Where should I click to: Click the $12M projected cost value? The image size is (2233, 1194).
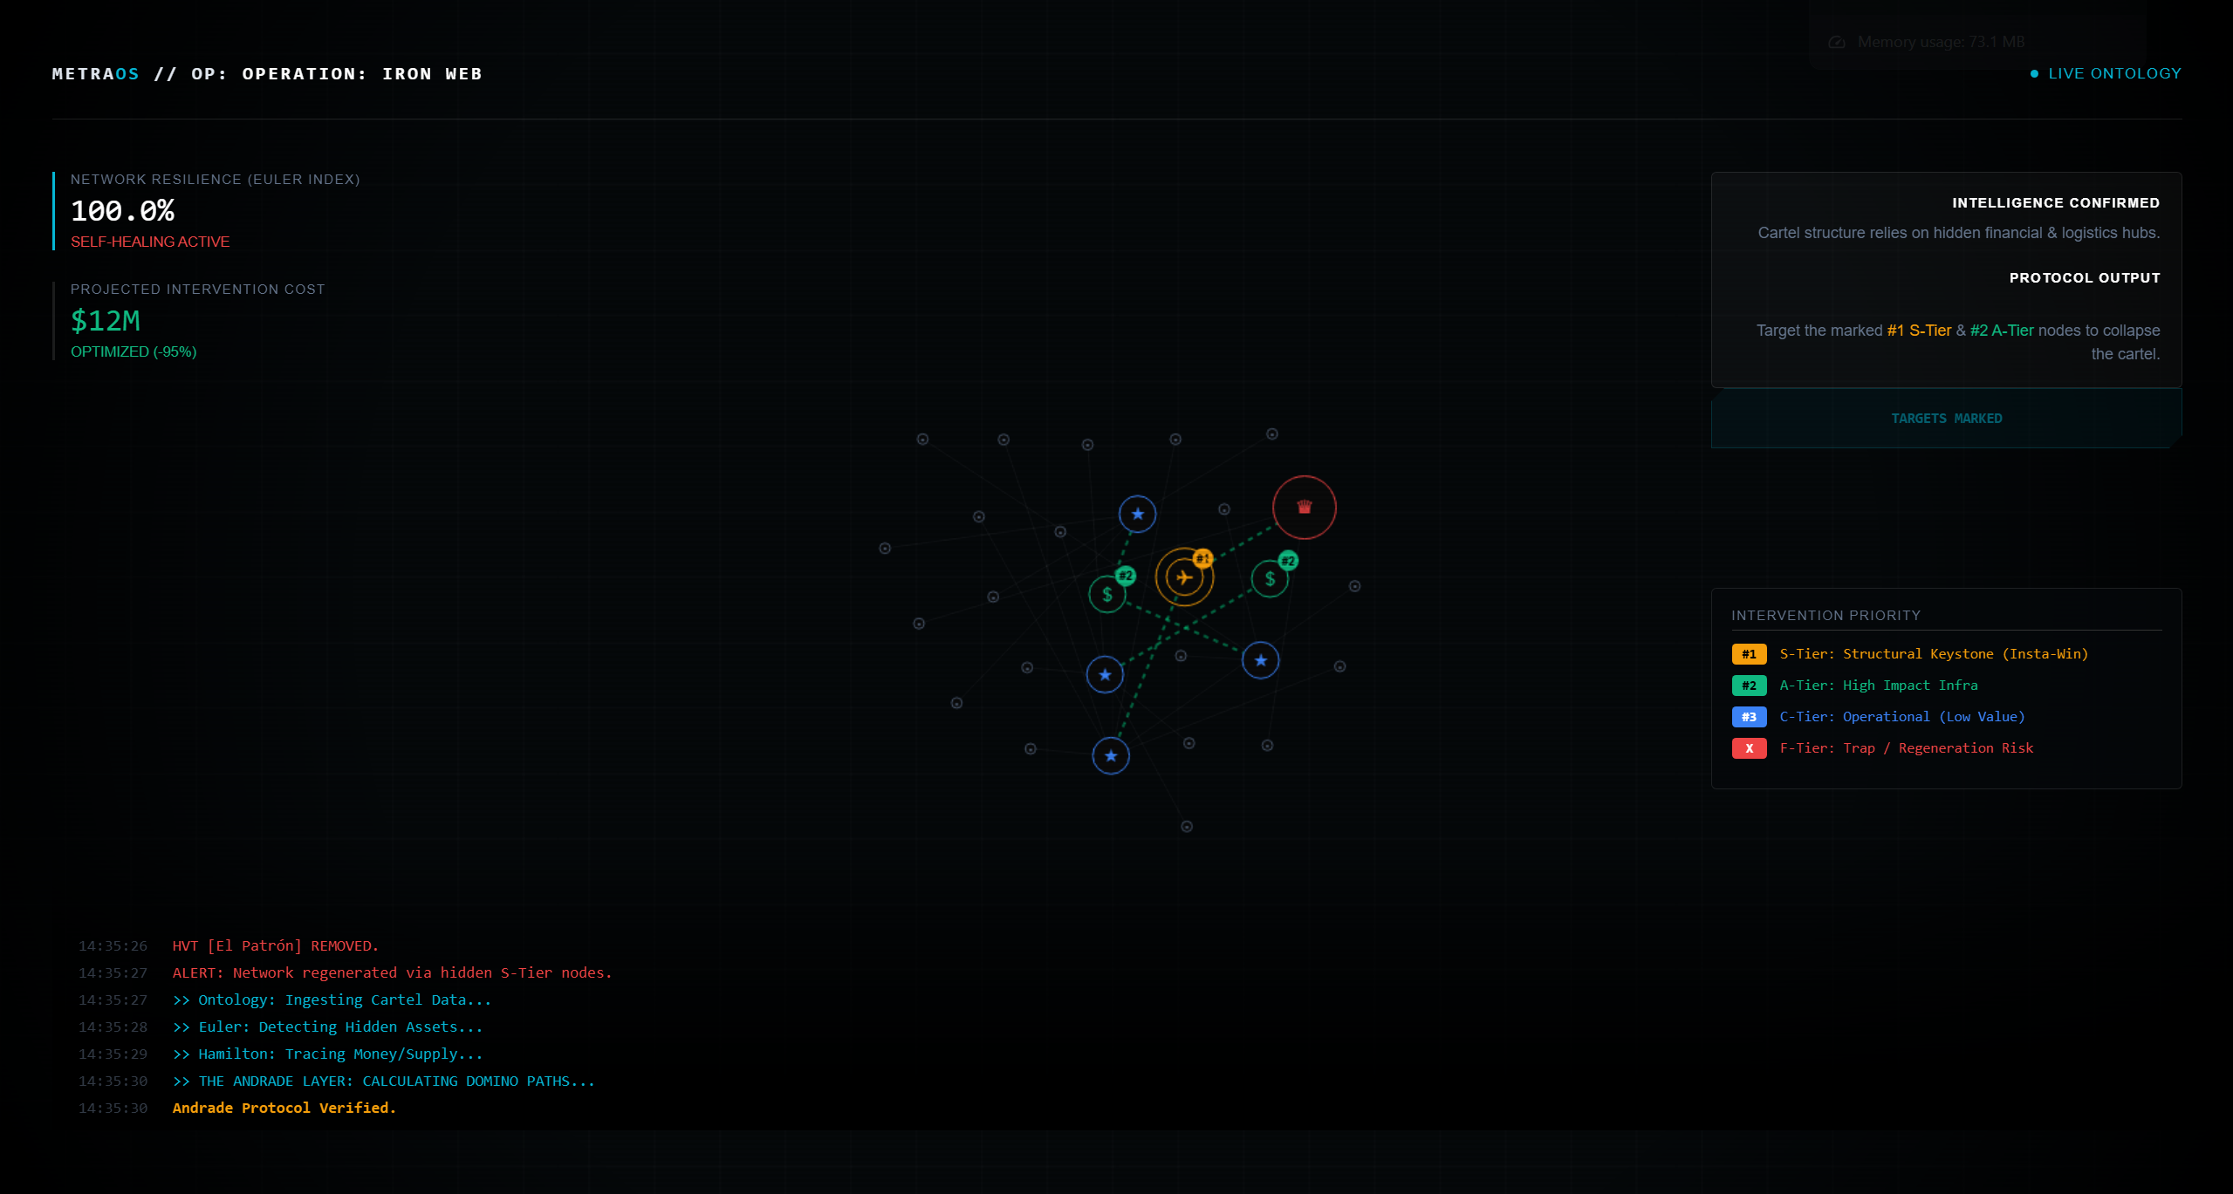(x=106, y=321)
